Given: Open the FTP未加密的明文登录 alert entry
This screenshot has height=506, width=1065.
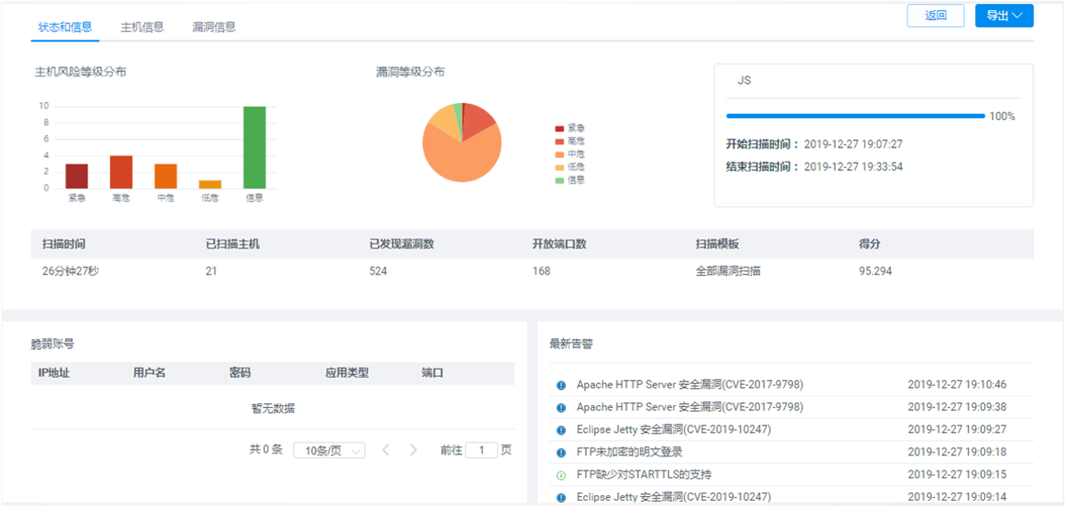Looking at the screenshot, I should coord(629,452).
